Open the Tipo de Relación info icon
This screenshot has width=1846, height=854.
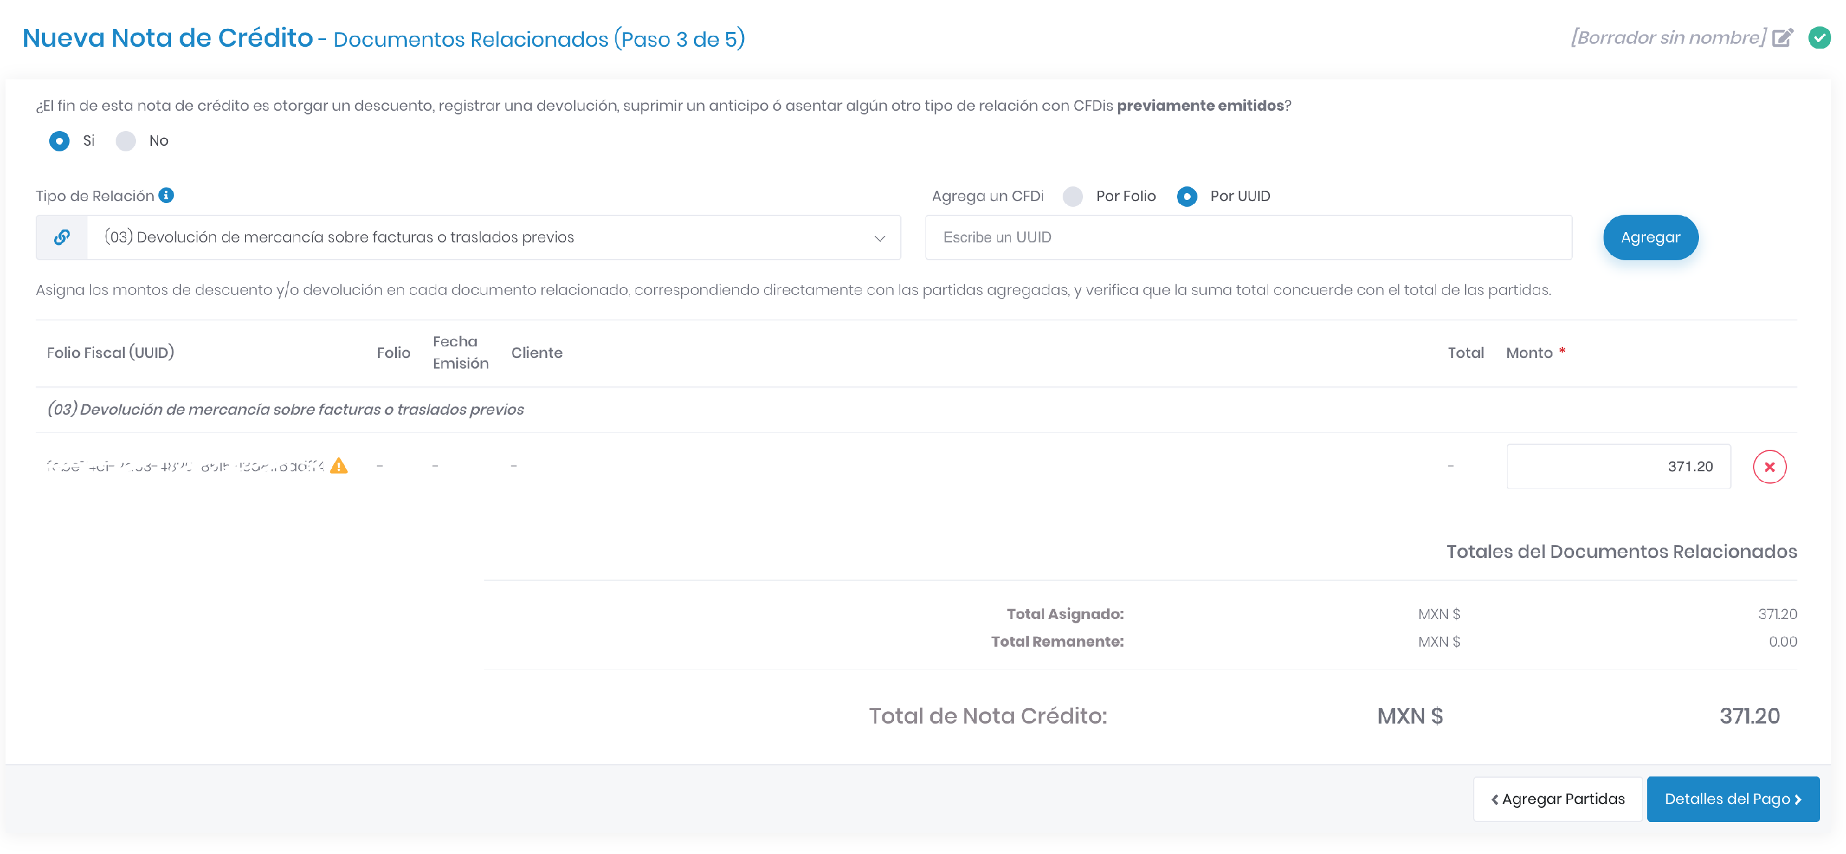click(166, 195)
